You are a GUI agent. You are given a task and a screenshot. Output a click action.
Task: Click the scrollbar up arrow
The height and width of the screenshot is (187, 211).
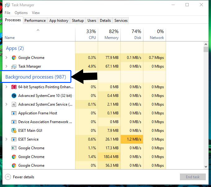tap(206, 44)
